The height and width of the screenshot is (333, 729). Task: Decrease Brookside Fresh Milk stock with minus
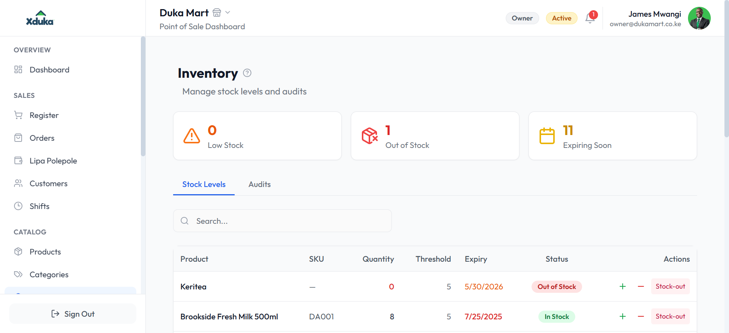click(x=641, y=316)
